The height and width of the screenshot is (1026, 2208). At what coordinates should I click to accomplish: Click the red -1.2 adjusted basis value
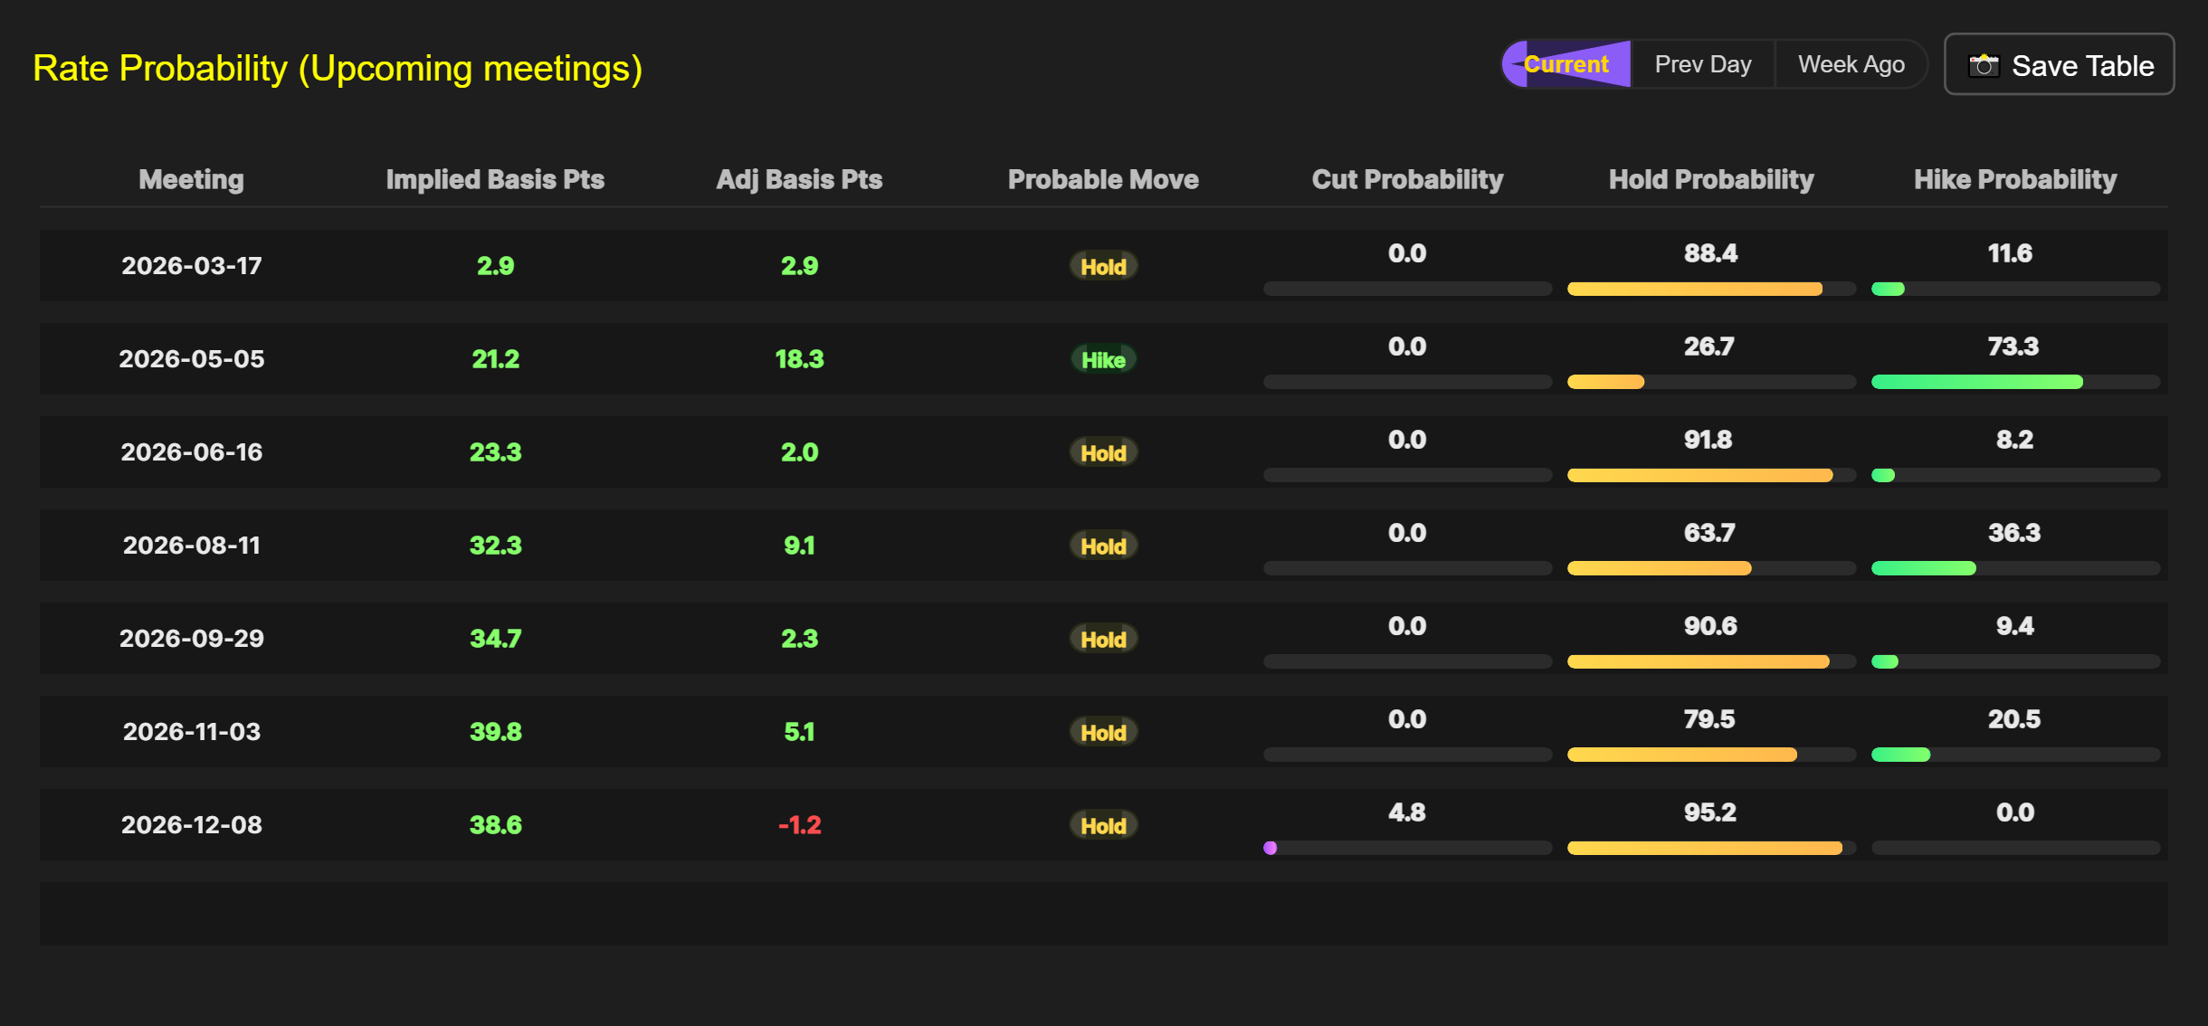point(799,825)
